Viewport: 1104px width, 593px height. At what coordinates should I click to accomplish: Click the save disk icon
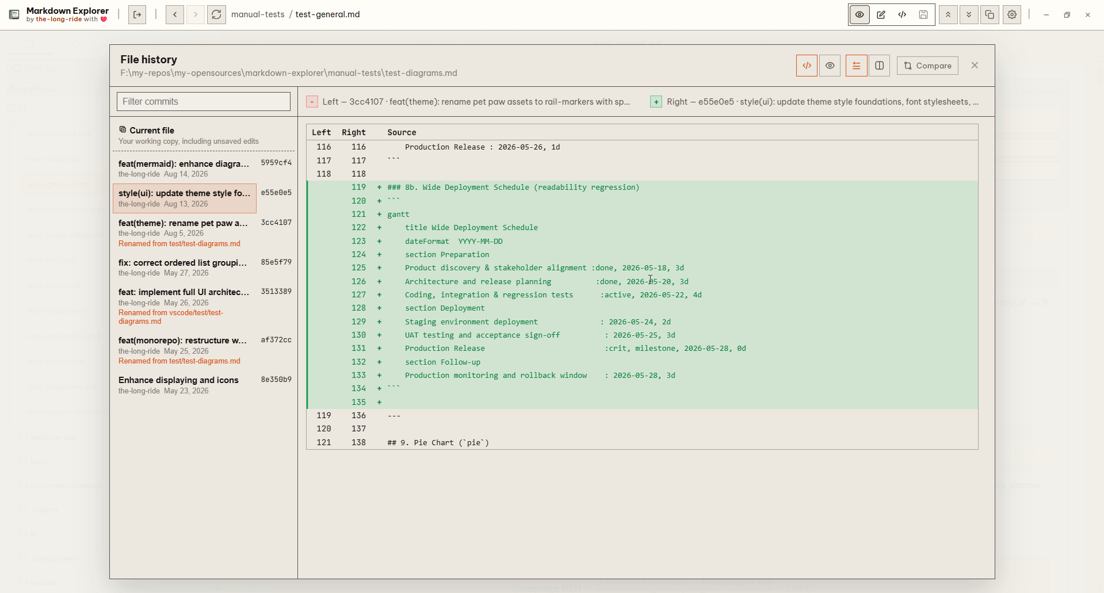click(923, 14)
